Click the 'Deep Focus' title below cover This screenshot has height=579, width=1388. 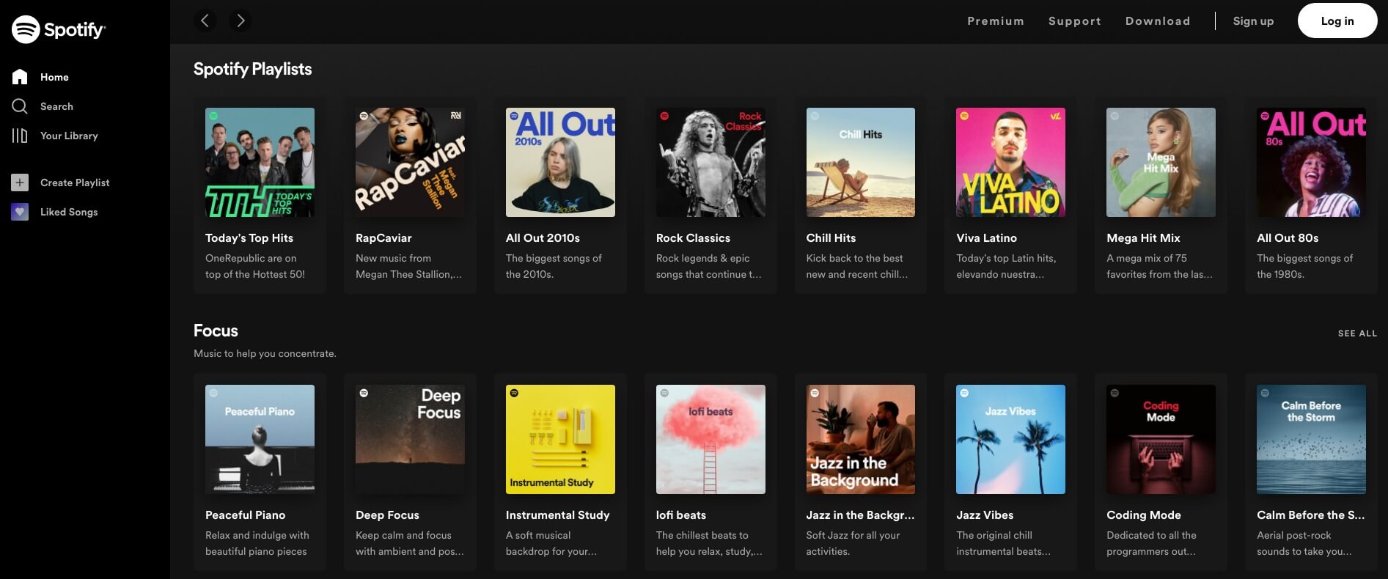pos(387,515)
